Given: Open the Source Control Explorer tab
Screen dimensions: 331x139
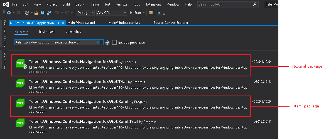Looking at the screenshot, I should tap(171, 23).
